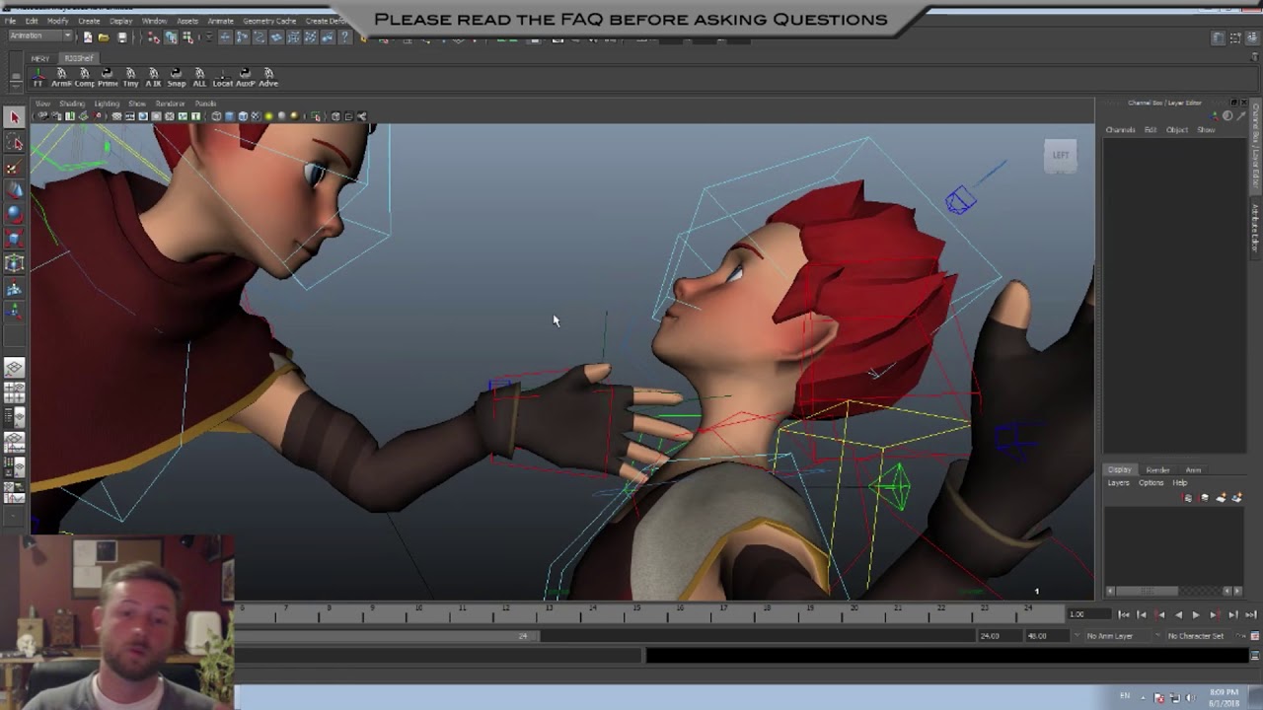Image resolution: width=1263 pixels, height=710 pixels.
Task: Toggle X-ray display in viewport toolbar
Action: tap(335, 116)
